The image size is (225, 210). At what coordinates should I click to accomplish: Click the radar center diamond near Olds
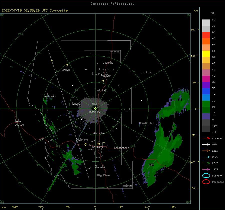(95, 109)
